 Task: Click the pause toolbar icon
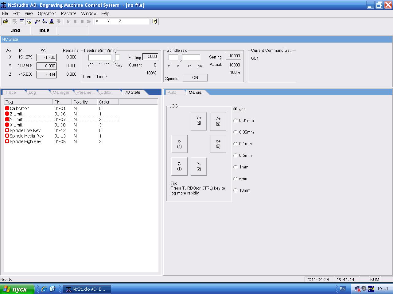[x=75, y=21]
